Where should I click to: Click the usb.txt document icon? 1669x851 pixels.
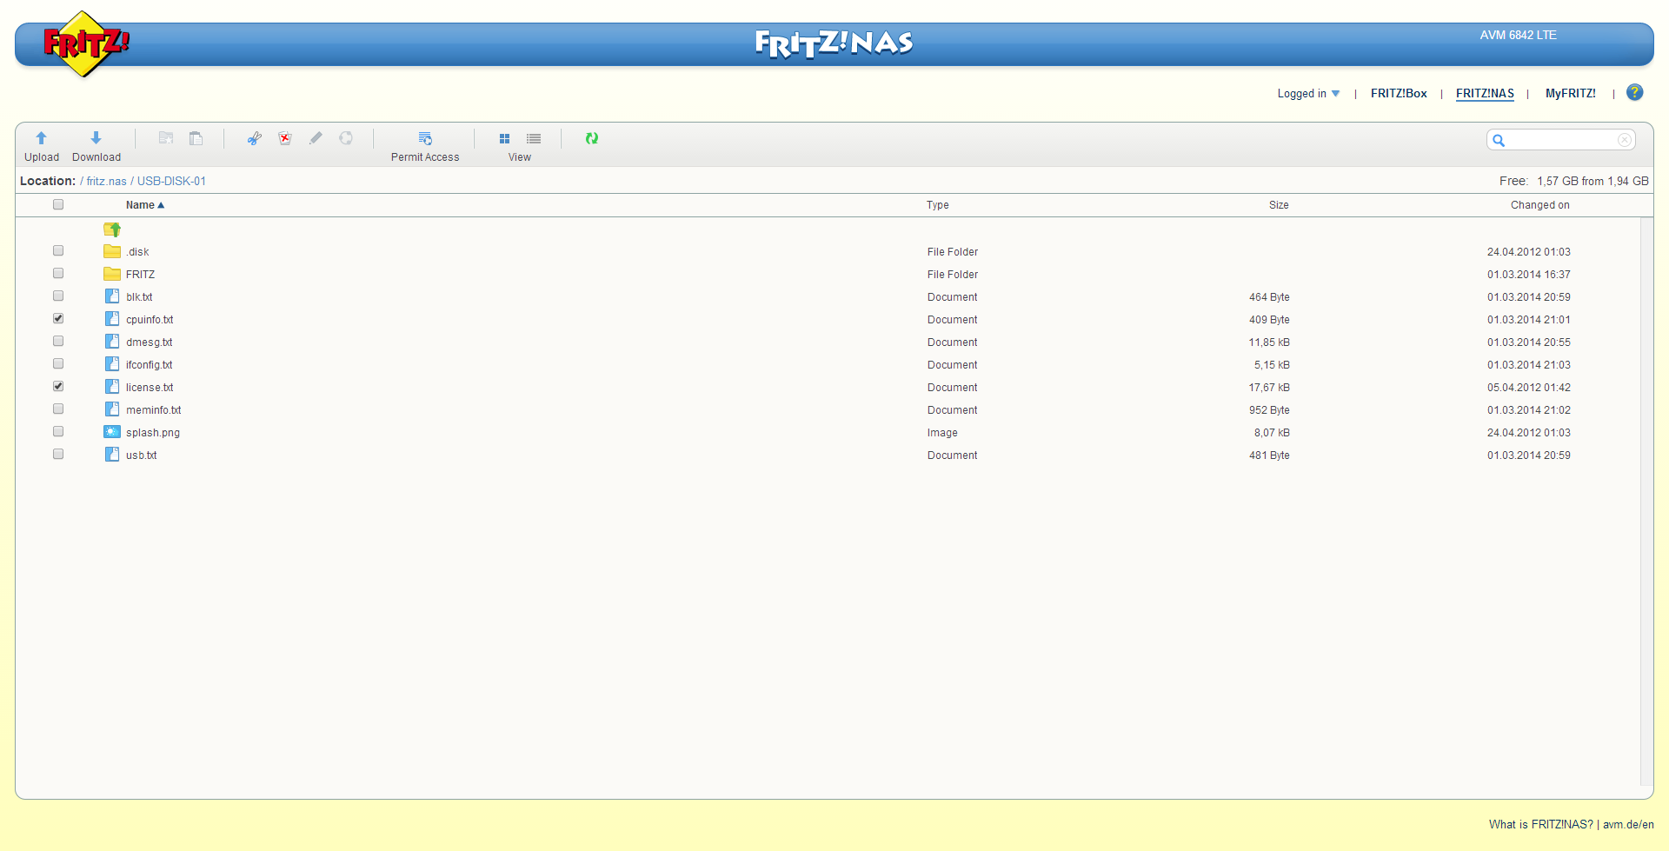coord(112,455)
